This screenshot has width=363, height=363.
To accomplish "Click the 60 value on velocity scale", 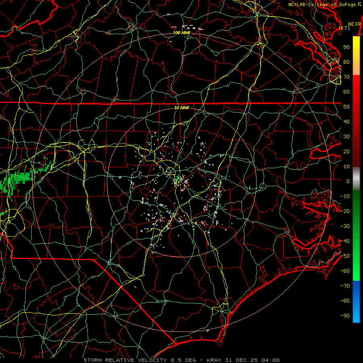I will pyautogui.click(x=346, y=92).
